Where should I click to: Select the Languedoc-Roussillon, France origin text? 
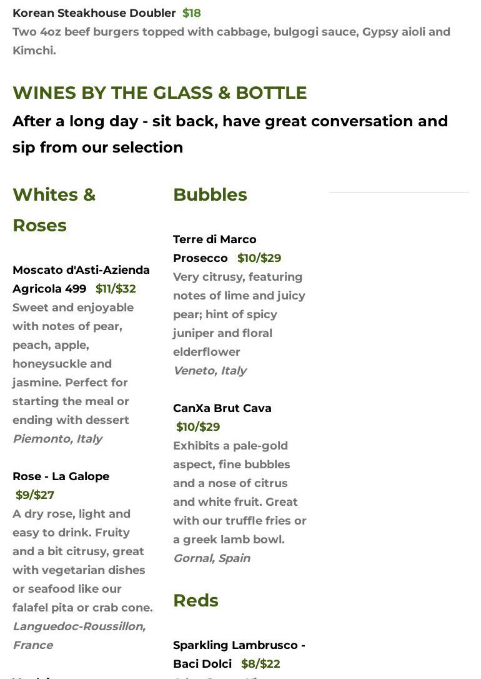pos(79,635)
